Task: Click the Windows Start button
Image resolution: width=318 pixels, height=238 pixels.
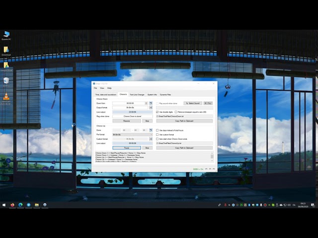Action: pyautogui.click(x=4, y=205)
